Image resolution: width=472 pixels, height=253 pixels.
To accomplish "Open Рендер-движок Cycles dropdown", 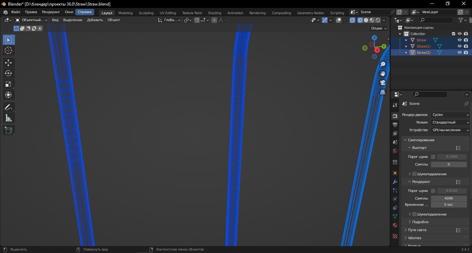I will click(x=450, y=115).
